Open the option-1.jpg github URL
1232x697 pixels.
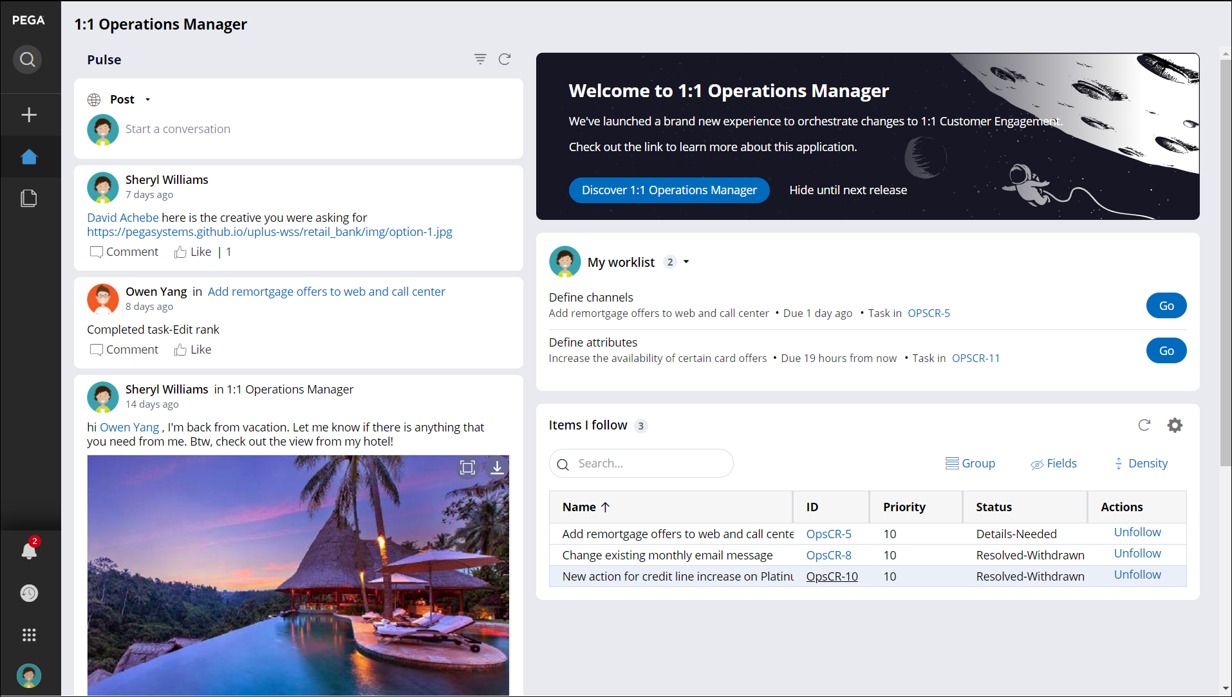(x=270, y=231)
